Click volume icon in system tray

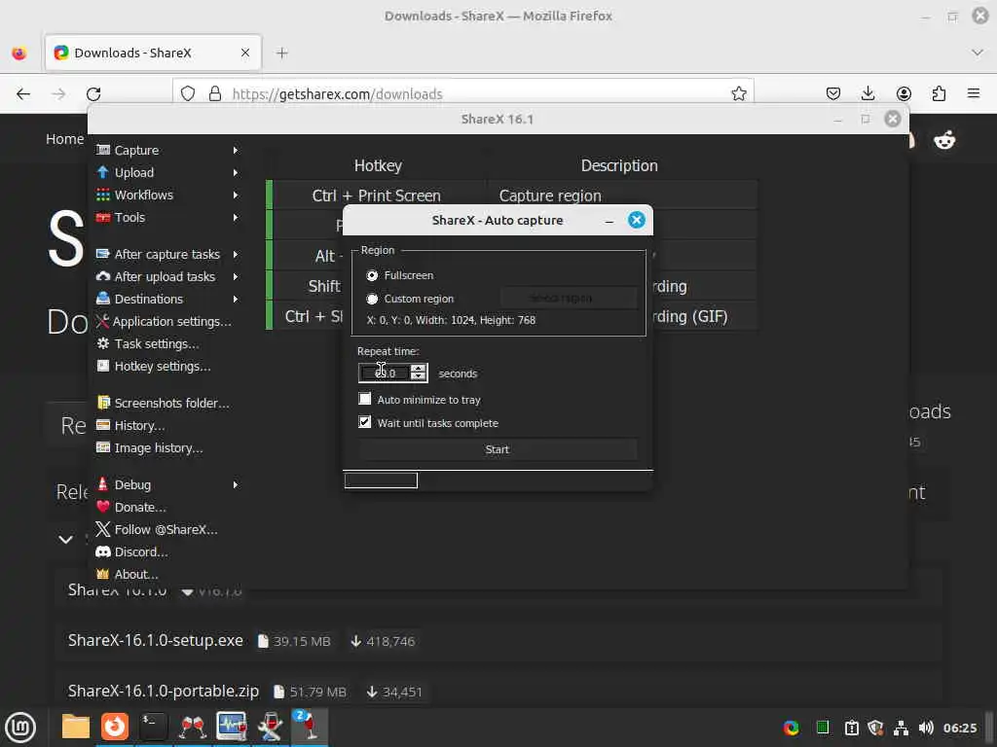926,728
